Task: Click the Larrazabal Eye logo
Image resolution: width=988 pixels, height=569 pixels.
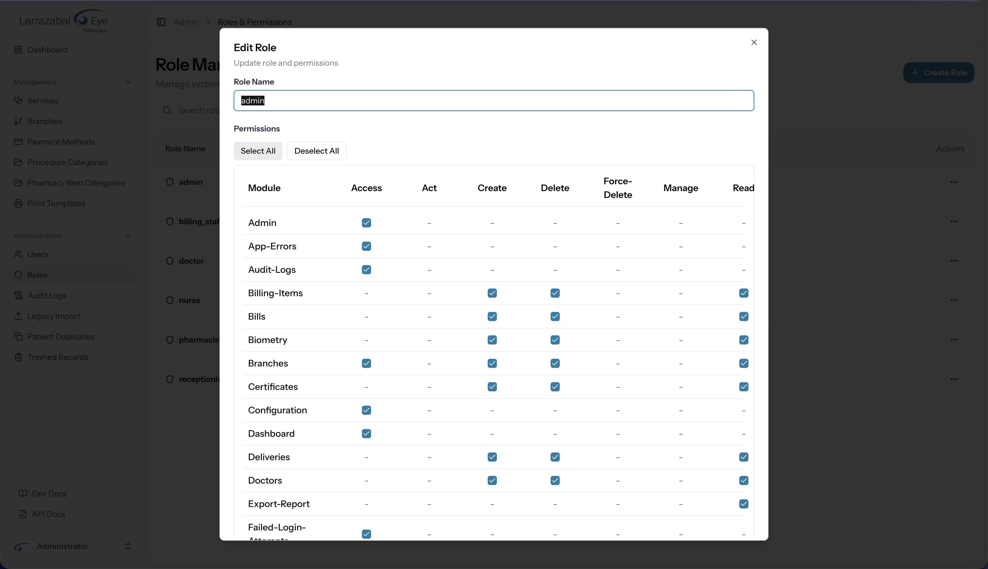Action: (64, 21)
